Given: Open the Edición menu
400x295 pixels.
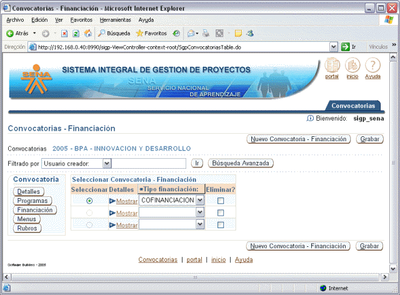Looking at the screenshot, I should coord(39,20).
